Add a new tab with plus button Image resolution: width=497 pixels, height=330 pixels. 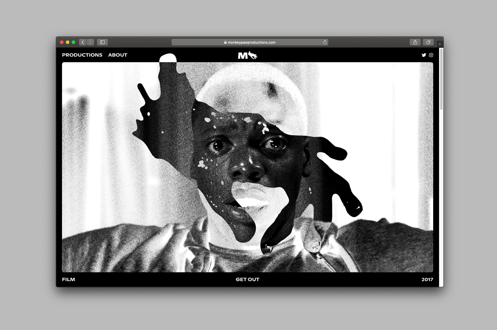pyautogui.click(x=440, y=44)
